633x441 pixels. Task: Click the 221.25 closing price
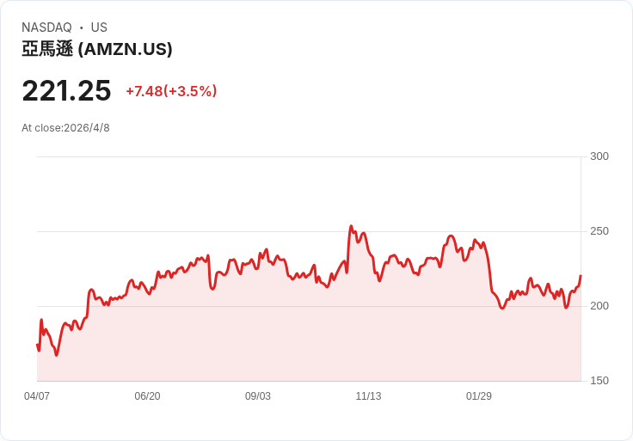pos(66,90)
